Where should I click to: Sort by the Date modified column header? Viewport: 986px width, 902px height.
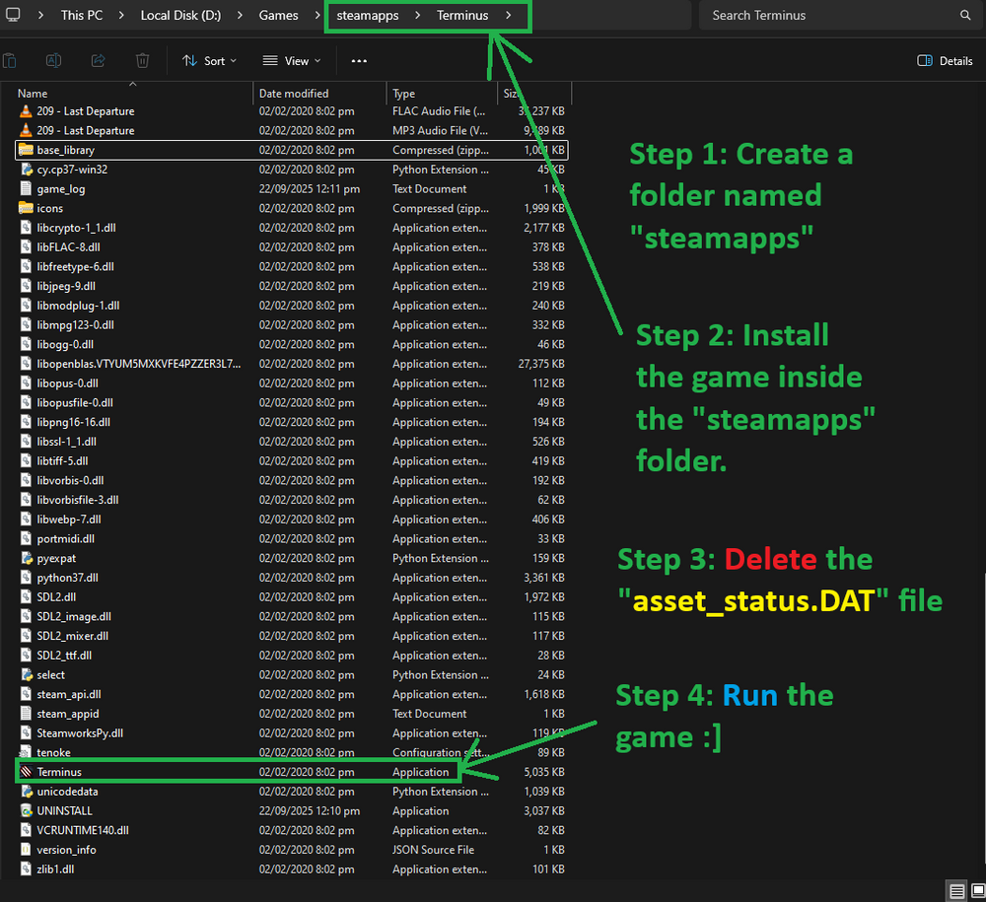[x=294, y=94]
